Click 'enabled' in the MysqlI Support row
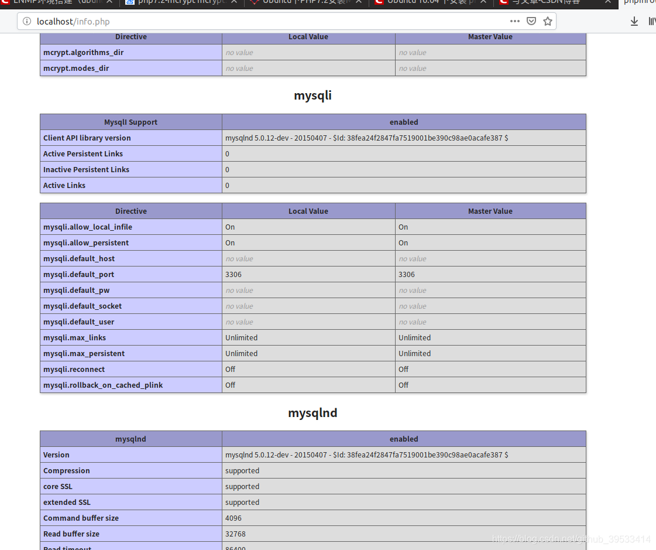656x550 pixels. point(404,122)
